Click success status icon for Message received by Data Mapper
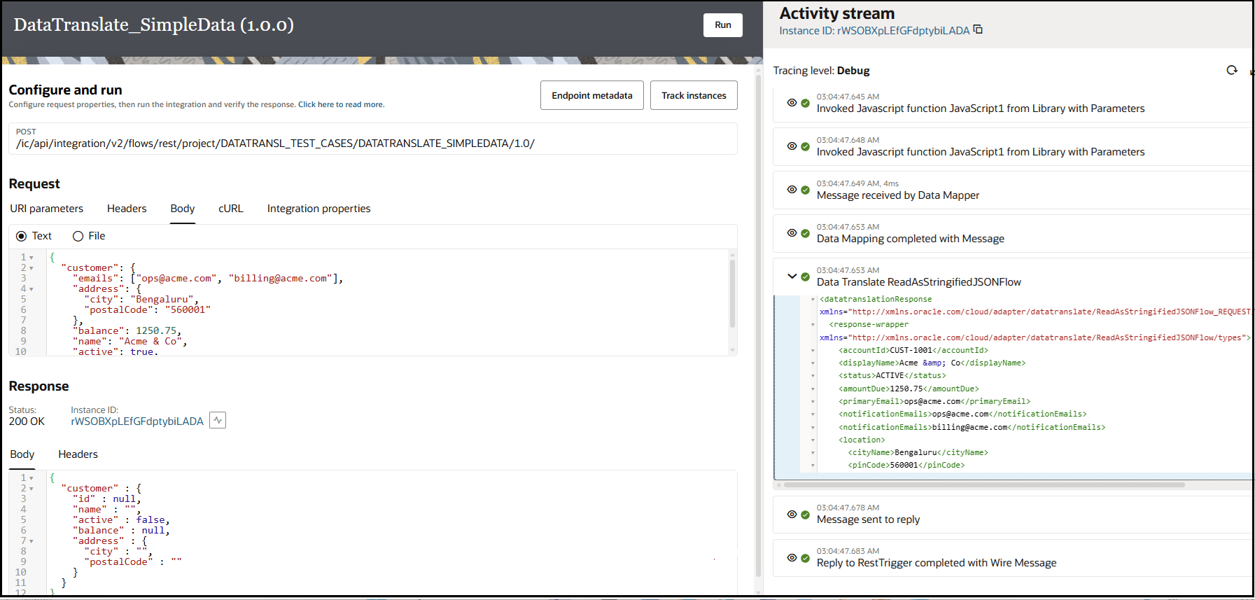 point(806,190)
